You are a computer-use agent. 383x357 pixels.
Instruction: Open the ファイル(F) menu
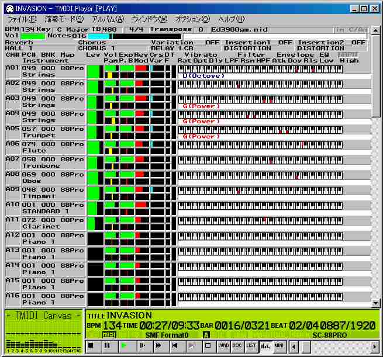pyautogui.click(x=20, y=19)
